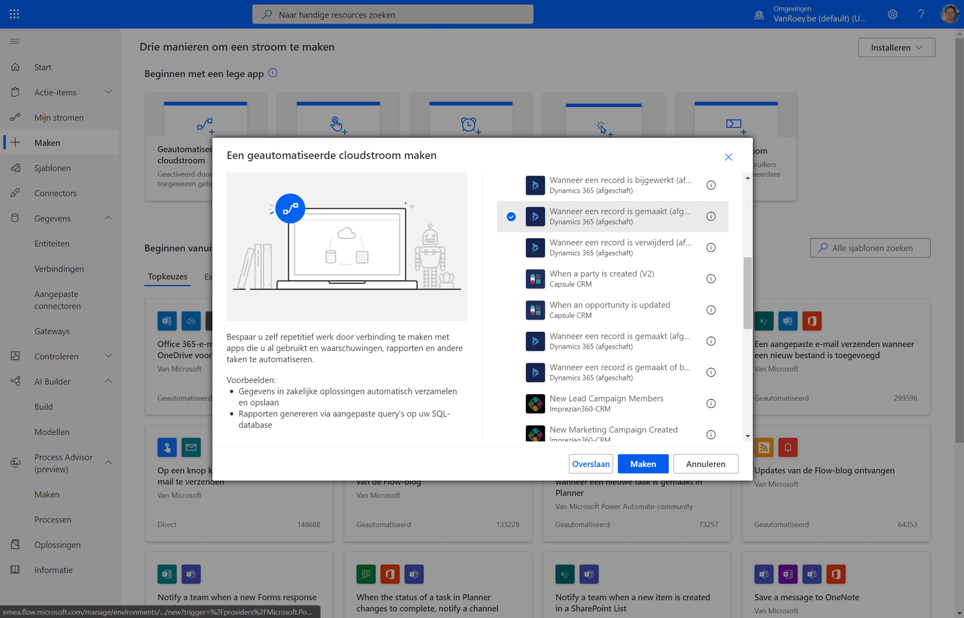
Task: Expand the Actie-items chevron
Action: pos(108,92)
